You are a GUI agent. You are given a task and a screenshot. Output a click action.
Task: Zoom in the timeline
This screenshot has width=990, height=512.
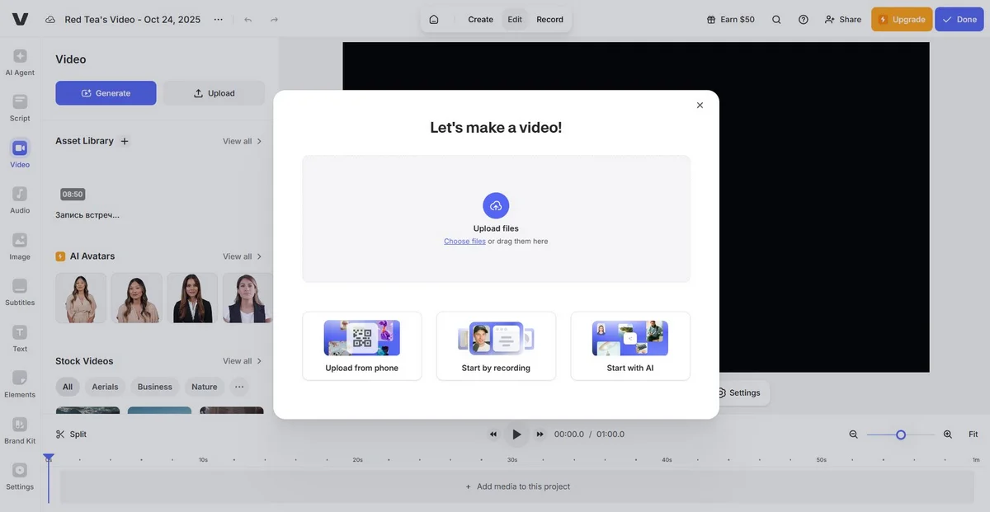948,434
